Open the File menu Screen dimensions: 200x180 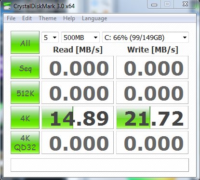11,18
